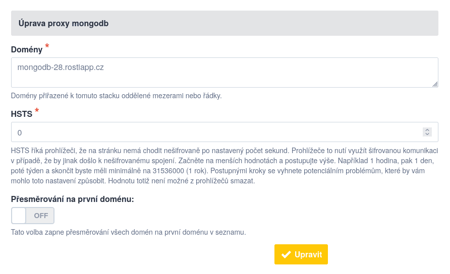Click the Přesměrování na první doménu label
The height and width of the screenshot is (274, 450).
[72, 199]
